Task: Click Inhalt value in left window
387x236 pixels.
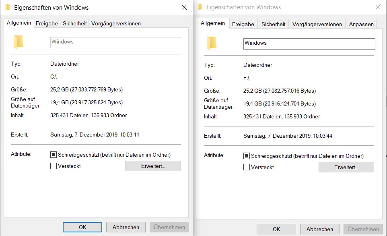Action: (x=89, y=115)
